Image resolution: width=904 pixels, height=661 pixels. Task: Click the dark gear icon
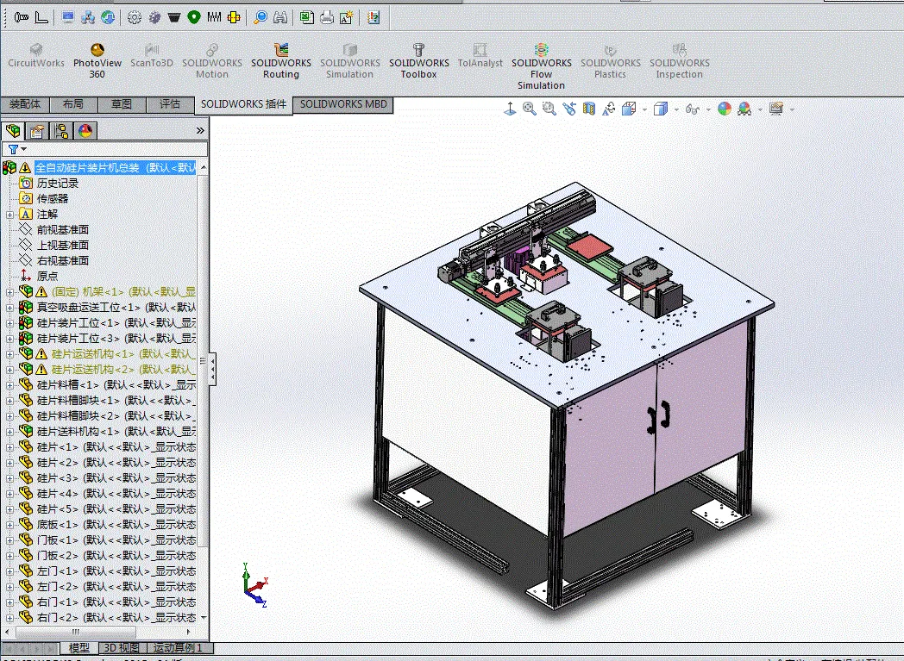(x=154, y=18)
